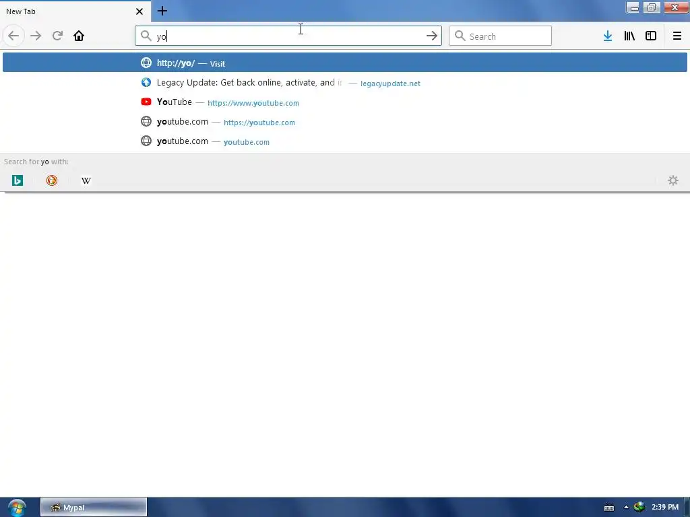Go forward with the forward arrow
Viewport: 690px width, 517px height.
36,36
